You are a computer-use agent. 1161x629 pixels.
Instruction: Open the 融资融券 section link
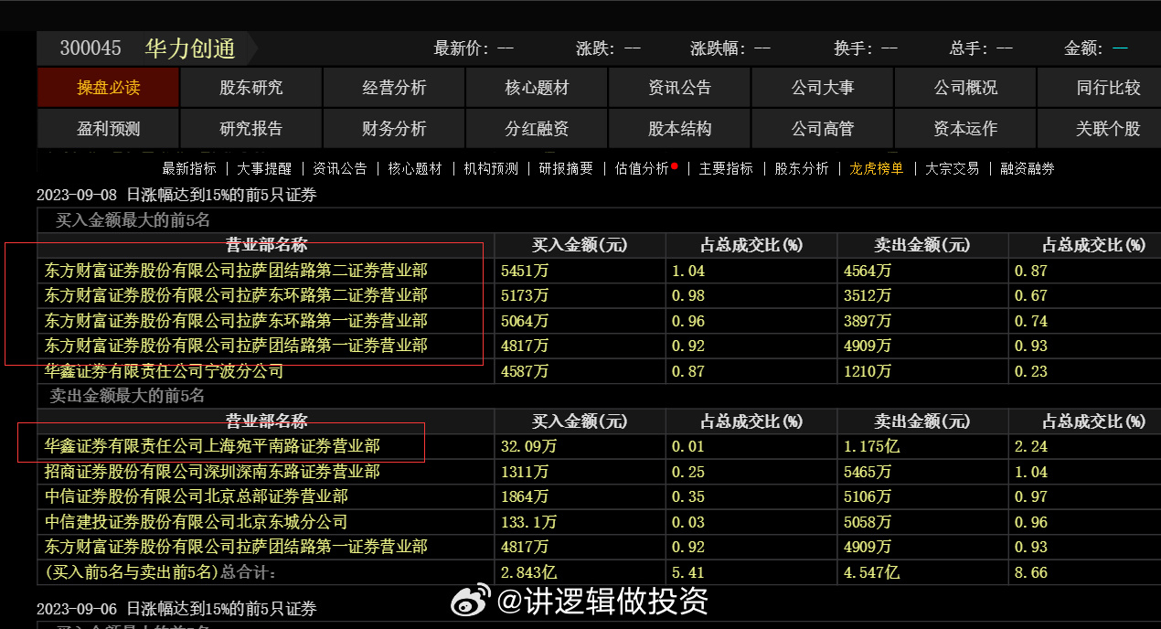(1028, 168)
